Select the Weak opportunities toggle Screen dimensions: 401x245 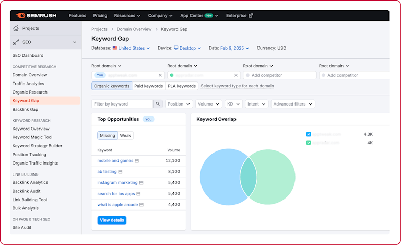click(x=125, y=135)
